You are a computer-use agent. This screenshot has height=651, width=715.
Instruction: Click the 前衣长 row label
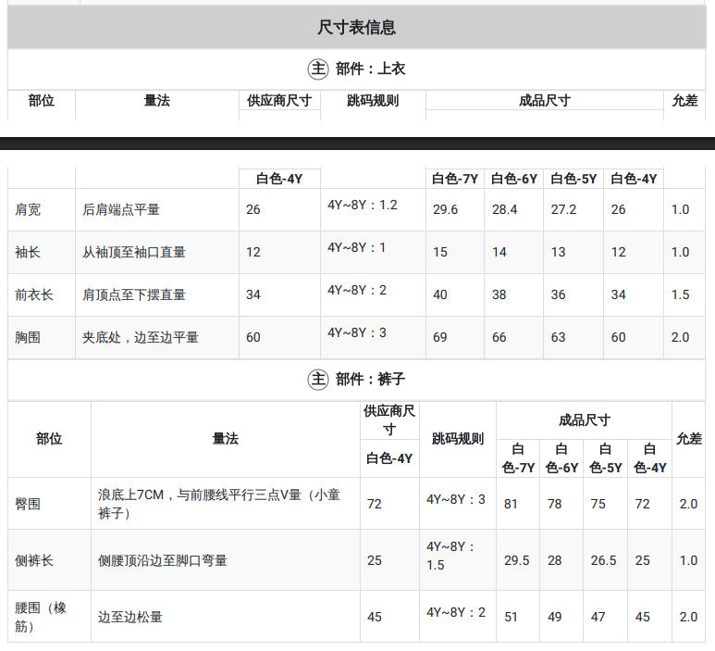coord(34,294)
